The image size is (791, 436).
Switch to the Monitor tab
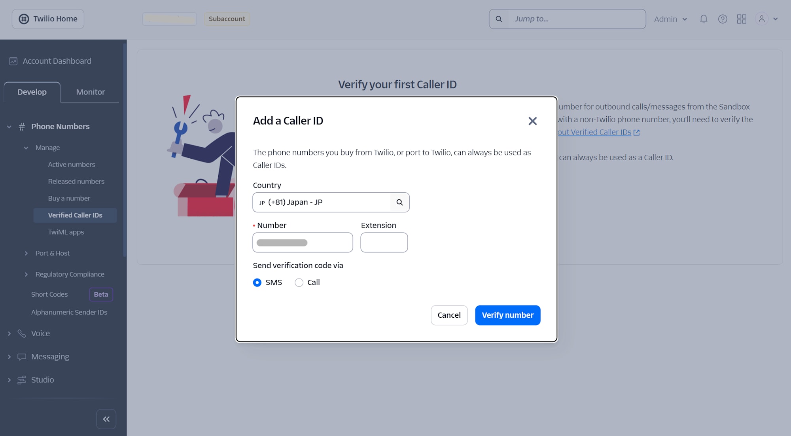[x=91, y=92]
